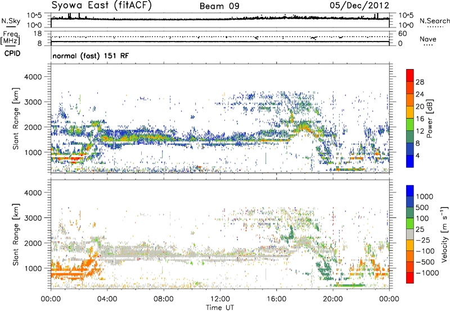Image resolution: width=450 pixels, height=311 pixels.
Task: Click the 'Freq. [MHz]' label
Action: pyautogui.click(x=11, y=38)
